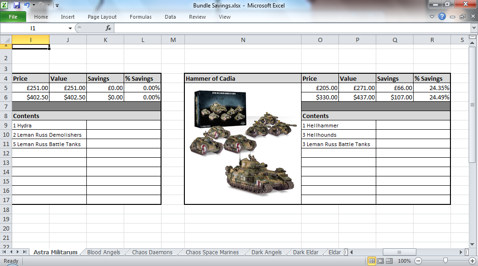Click the £251.00 cell in Value column
The image size is (478, 266).
[x=68, y=88]
